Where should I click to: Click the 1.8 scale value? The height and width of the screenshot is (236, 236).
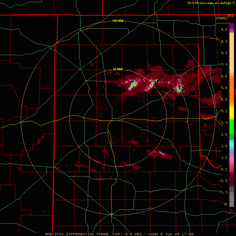[224, 146]
